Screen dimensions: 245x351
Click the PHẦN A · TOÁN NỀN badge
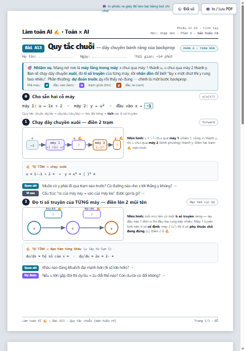tap(199, 49)
